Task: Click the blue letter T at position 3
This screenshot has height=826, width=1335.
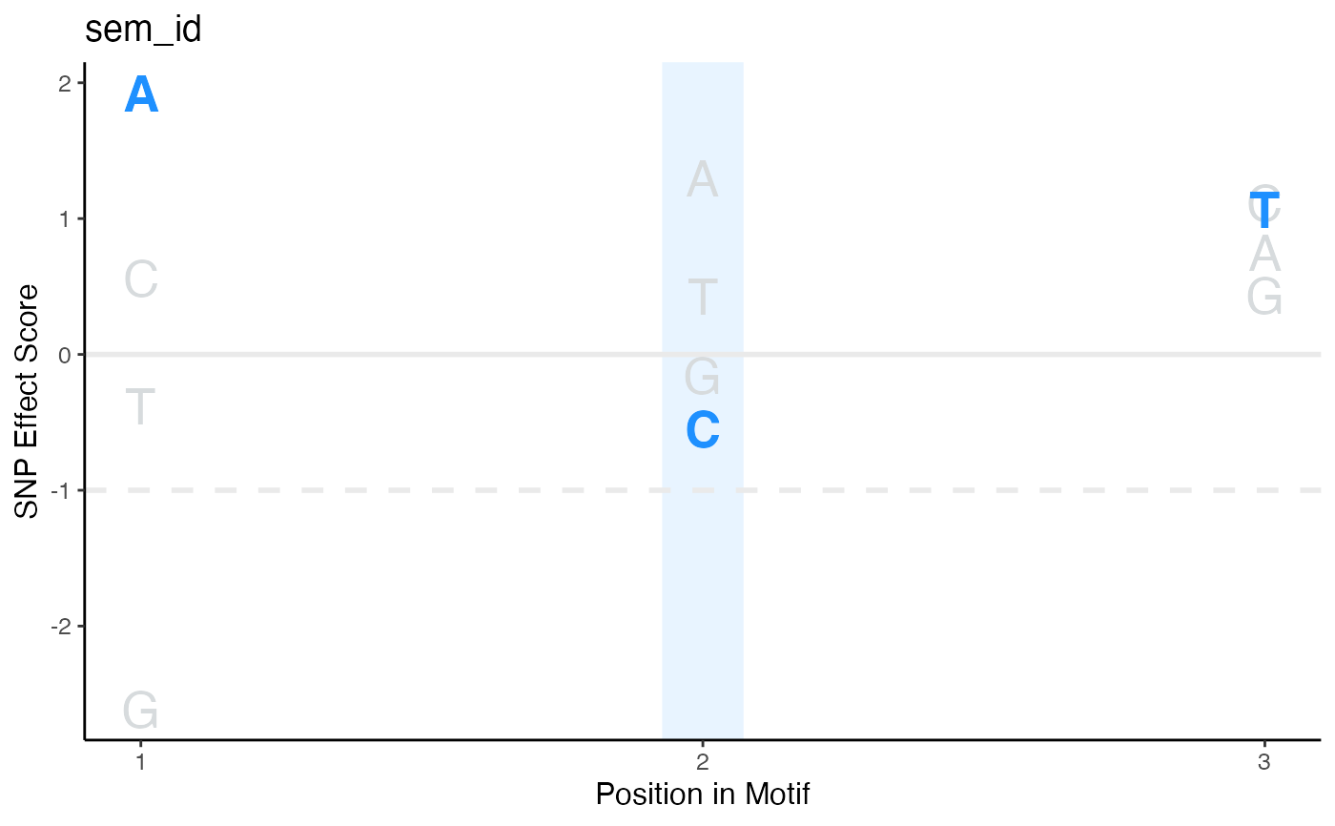Action: click(x=1264, y=211)
